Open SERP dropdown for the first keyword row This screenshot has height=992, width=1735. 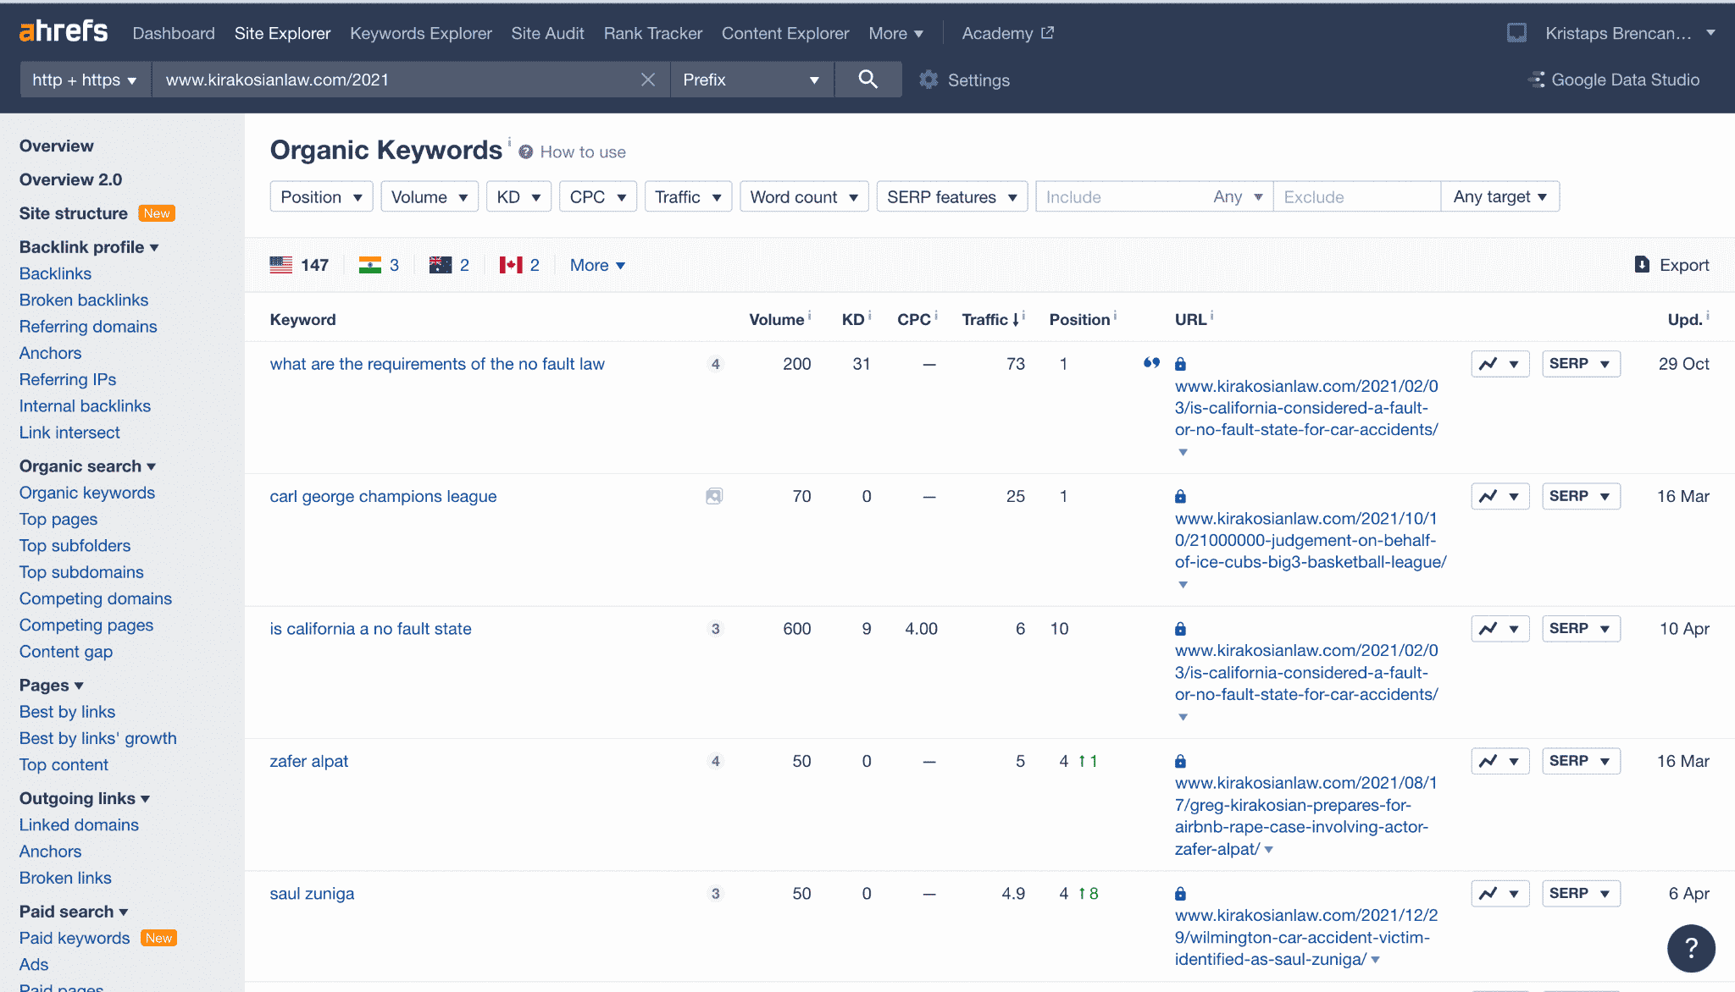coord(1581,364)
